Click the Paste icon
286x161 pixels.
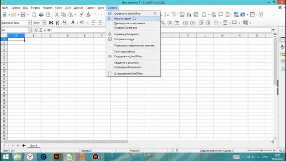71,15
